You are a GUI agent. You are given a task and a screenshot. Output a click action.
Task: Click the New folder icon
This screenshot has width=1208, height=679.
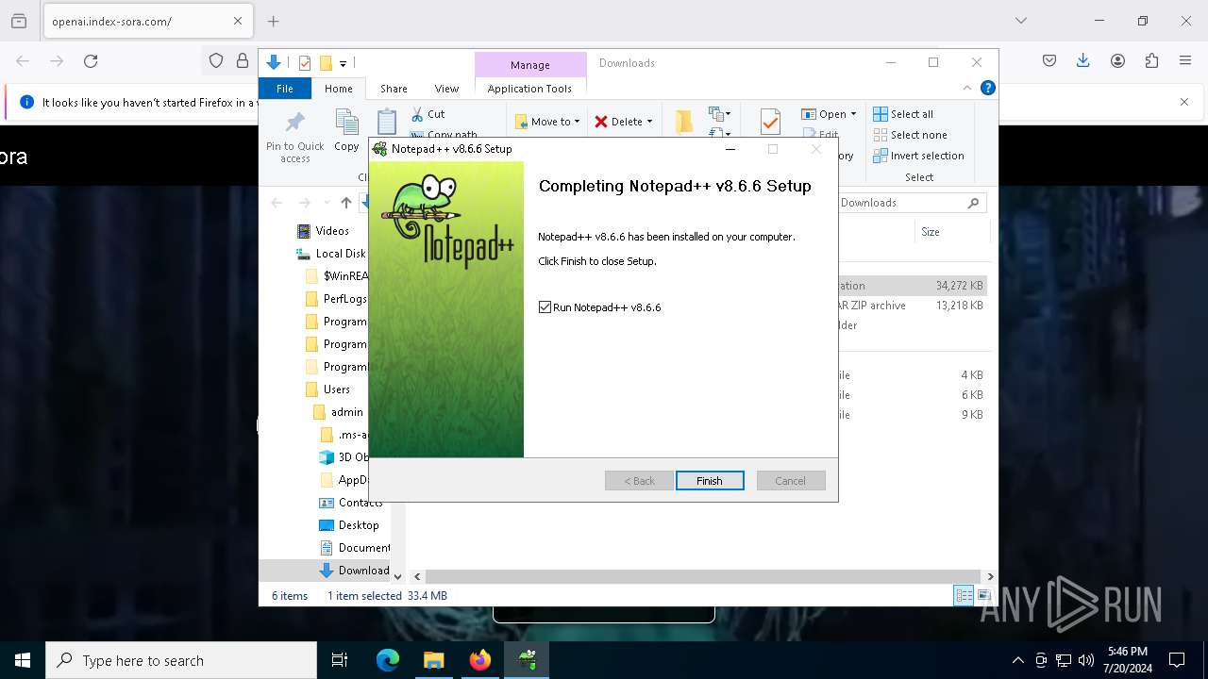[684, 122]
